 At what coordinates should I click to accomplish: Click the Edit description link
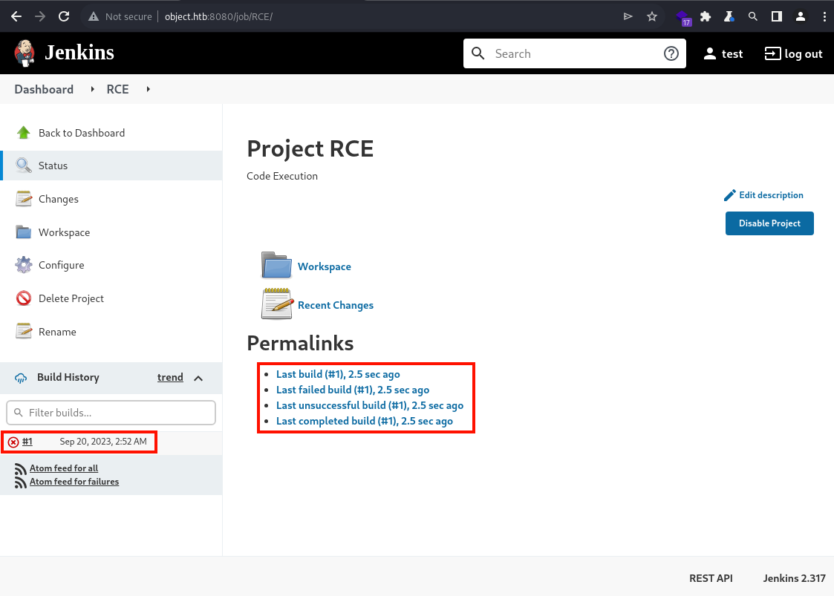pyautogui.click(x=763, y=195)
